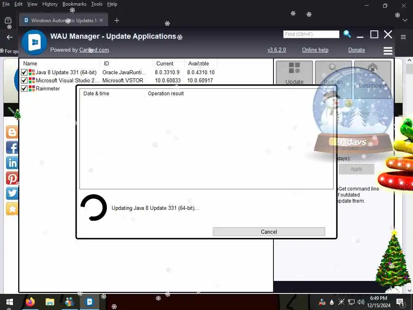Expand the list all tabs chevron

click(x=405, y=20)
